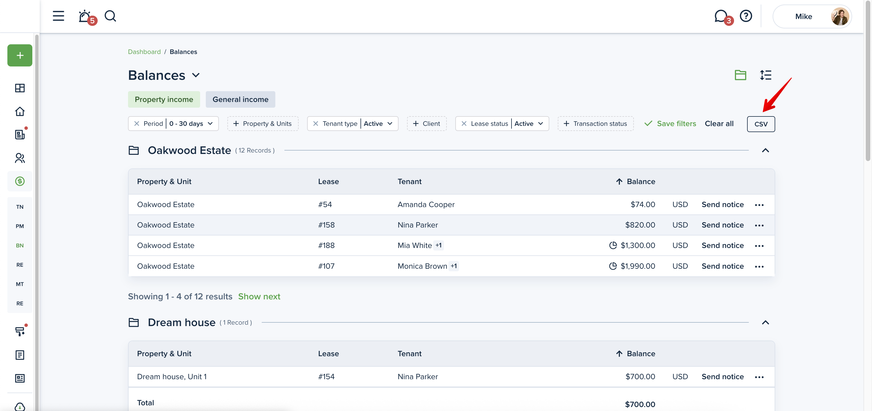Viewport: 872px width, 411px height.
Task: Switch to the General income tab
Action: tap(240, 99)
